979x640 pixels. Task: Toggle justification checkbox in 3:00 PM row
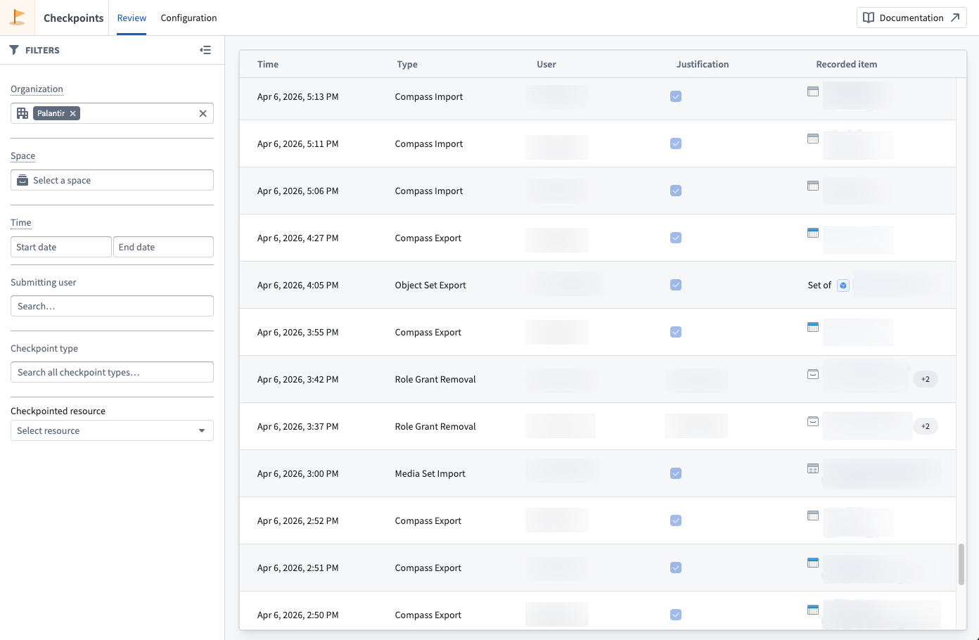point(676,473)
